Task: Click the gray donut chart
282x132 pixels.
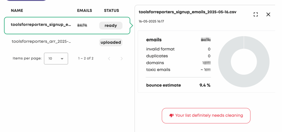Action: 244,62
